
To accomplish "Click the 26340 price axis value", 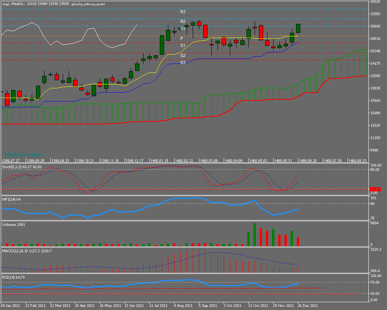I will (x=375, y=51).
